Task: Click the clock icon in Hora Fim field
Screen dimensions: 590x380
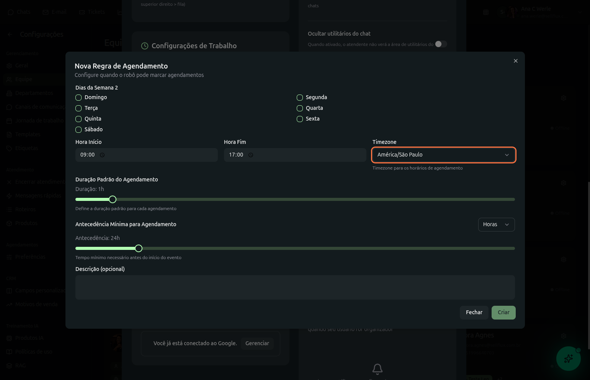Action: pos(251,155)
